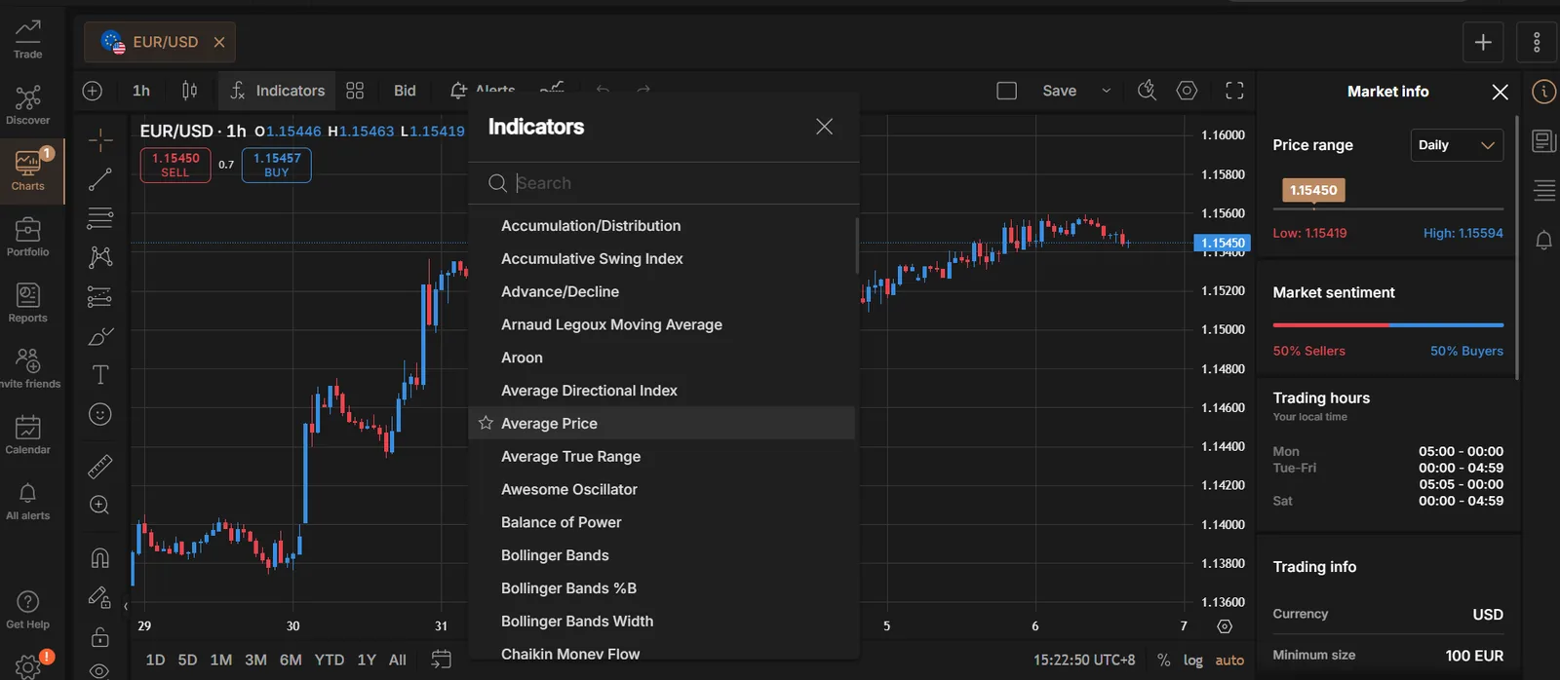1560x680 pixels.
Task: Open the price scale settings gear
Action: [x=1225, y=626]
